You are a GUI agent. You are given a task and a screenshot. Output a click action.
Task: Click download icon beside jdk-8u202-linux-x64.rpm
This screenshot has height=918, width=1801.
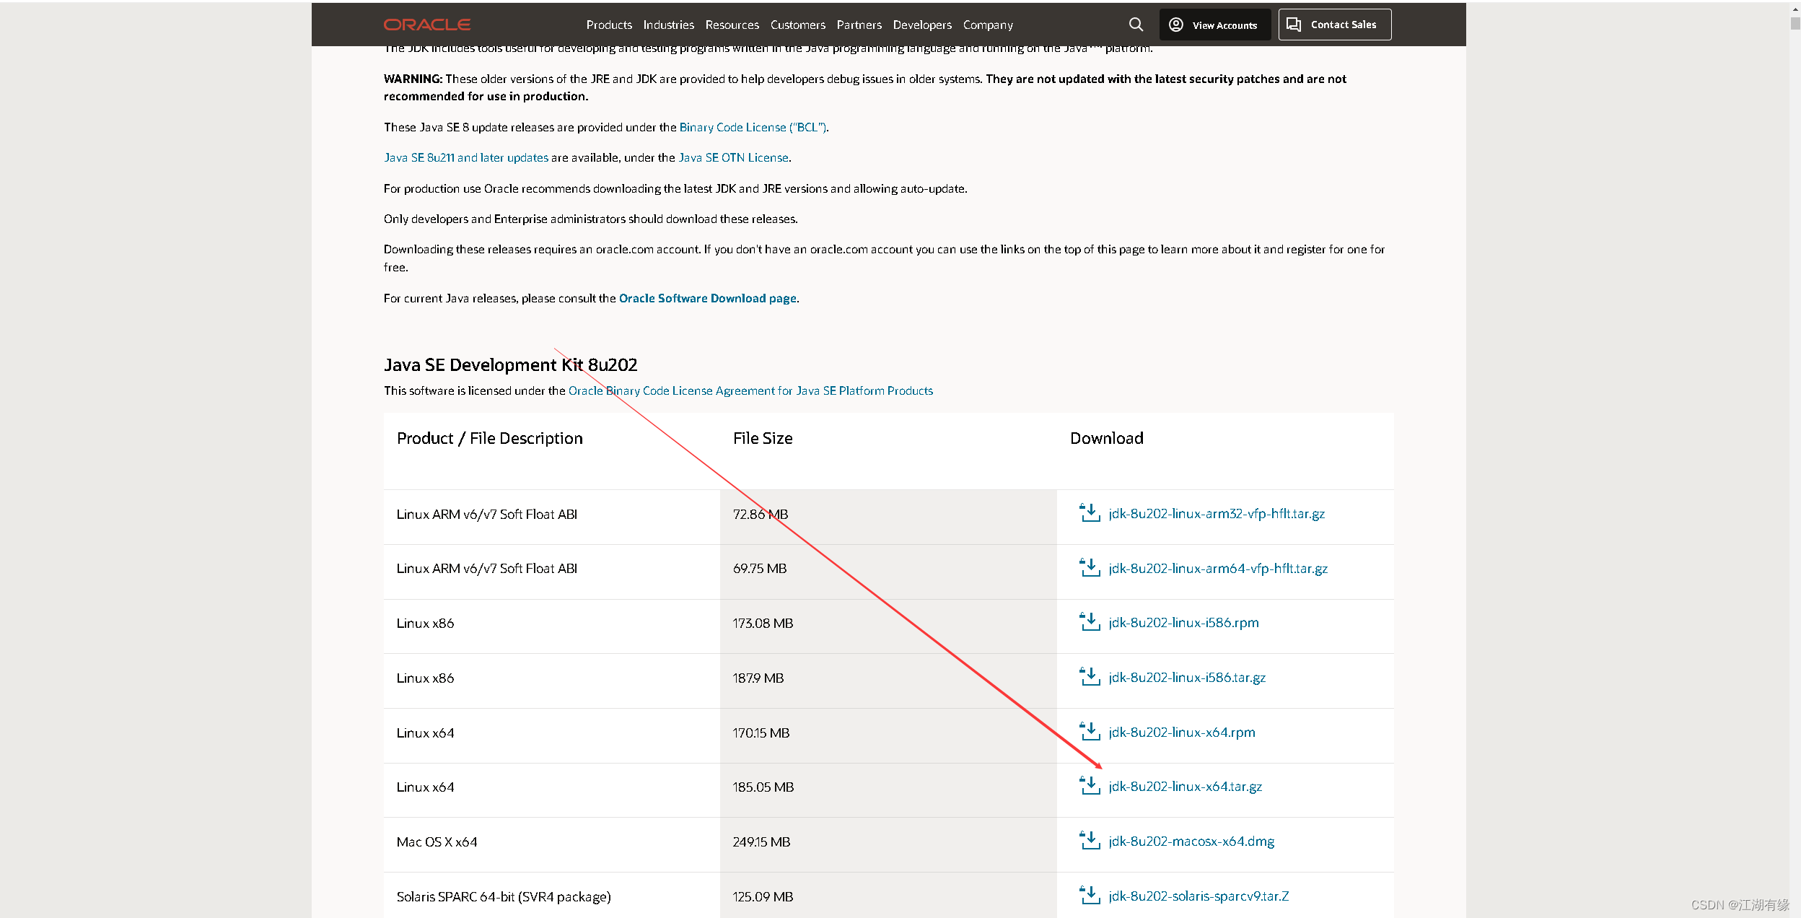click(1089, 732)
